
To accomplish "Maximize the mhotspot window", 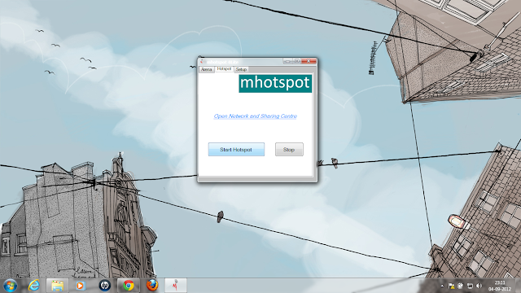I will 296,61.
